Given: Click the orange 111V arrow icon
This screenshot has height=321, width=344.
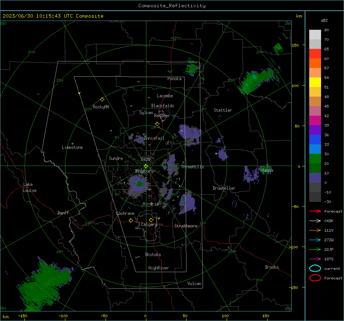Looking at the screenshot, I should pyautogui.click(x=315, y=230).
